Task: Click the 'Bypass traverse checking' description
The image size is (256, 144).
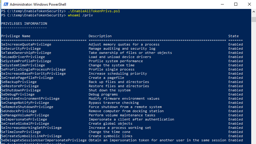Action: [x=114, y=103]
